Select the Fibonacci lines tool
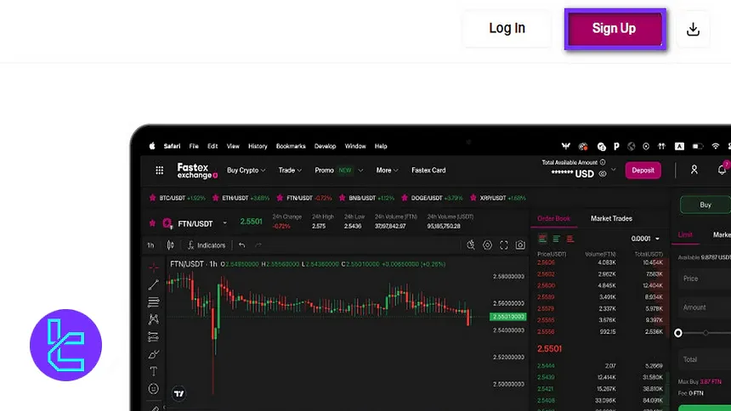Screen dimensions: 731x411 pyautogui.click(x=153, y=302)
